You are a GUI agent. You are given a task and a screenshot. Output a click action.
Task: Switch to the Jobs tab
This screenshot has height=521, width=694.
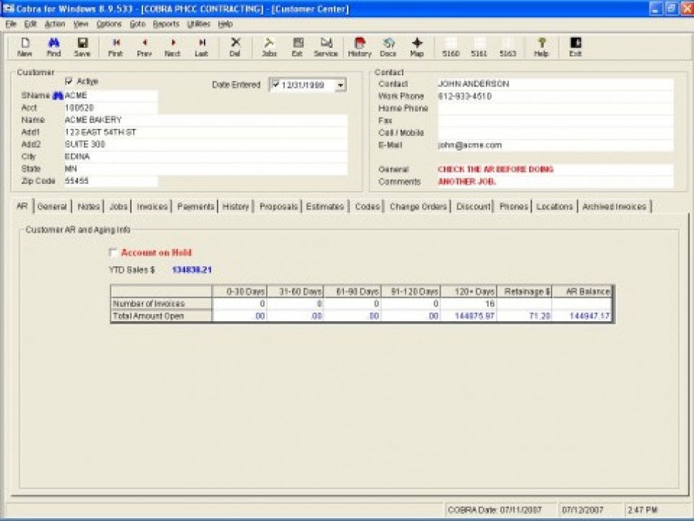coord(118,207)
